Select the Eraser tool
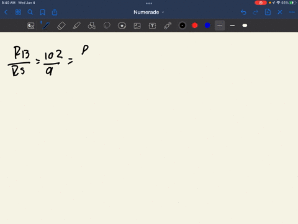The height and width of the screenshot is (224, 298). (61, 26)
